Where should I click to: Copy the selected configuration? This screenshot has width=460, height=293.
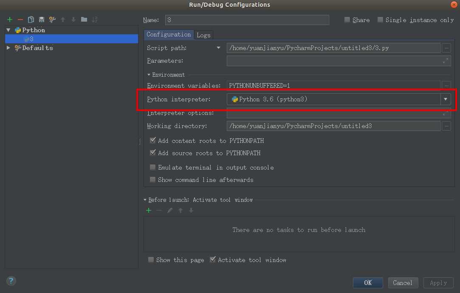tap(31, 20)
